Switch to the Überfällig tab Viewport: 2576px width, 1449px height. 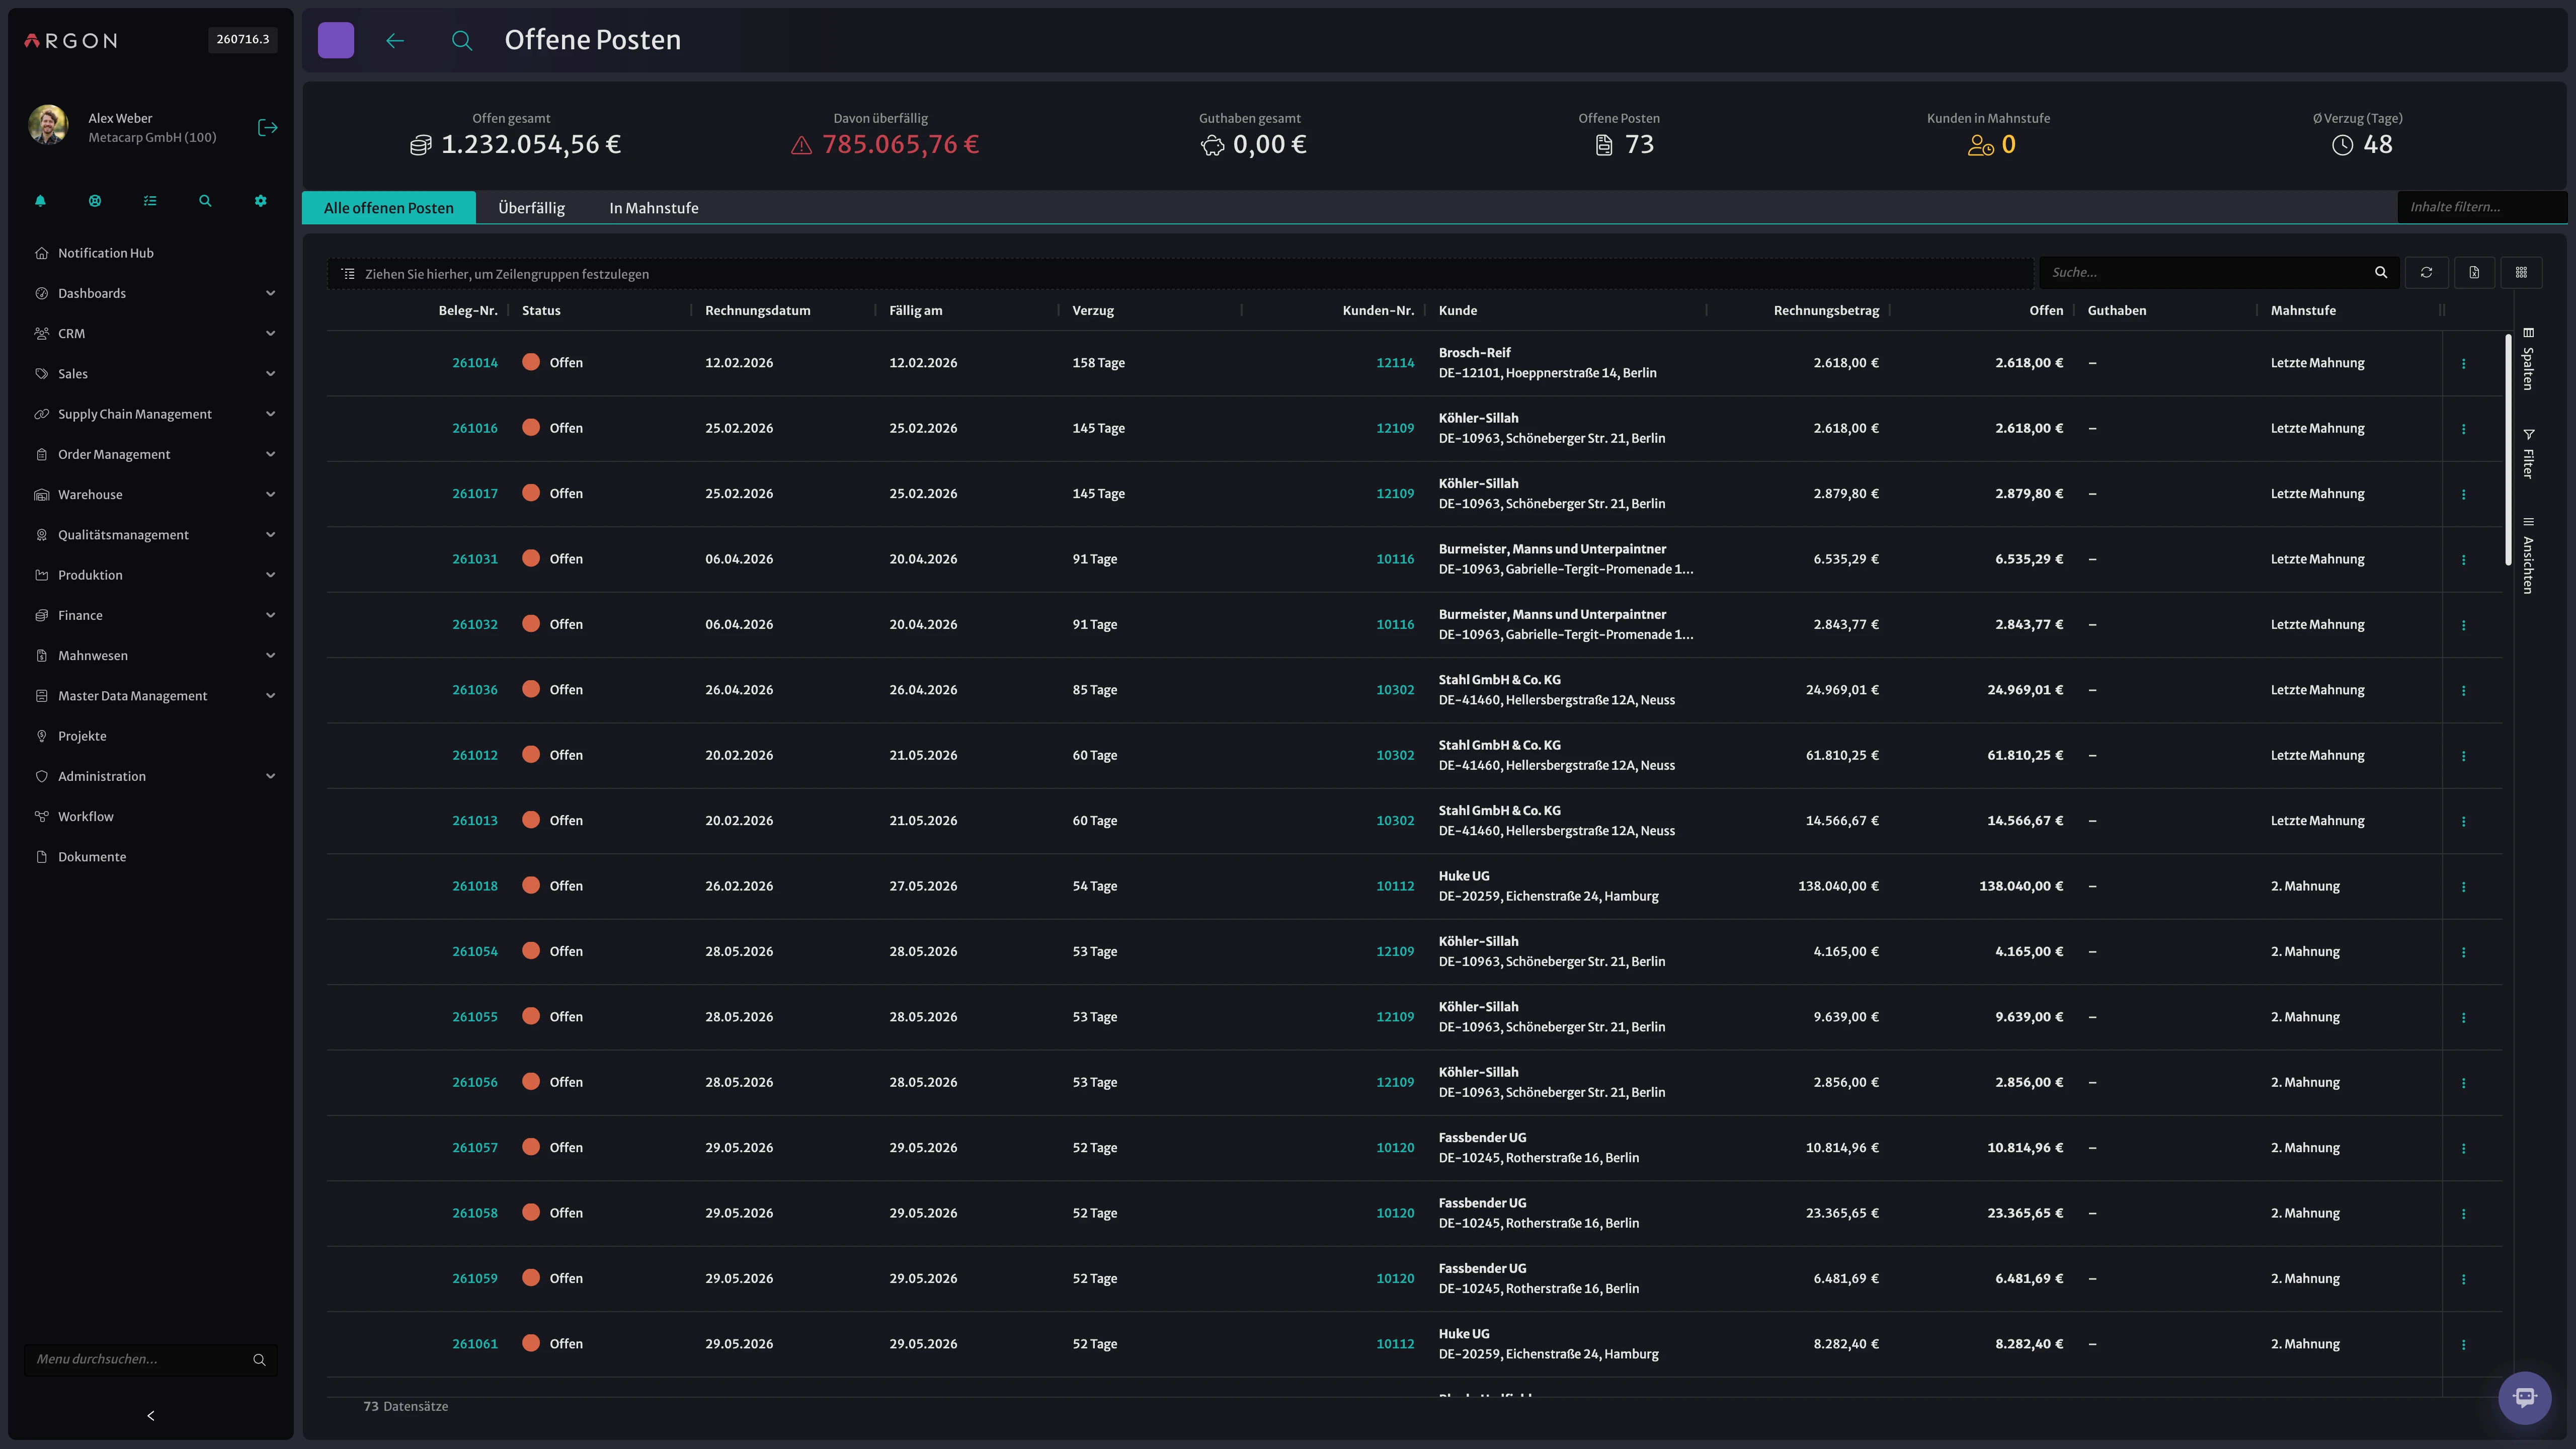click(531, 208)
